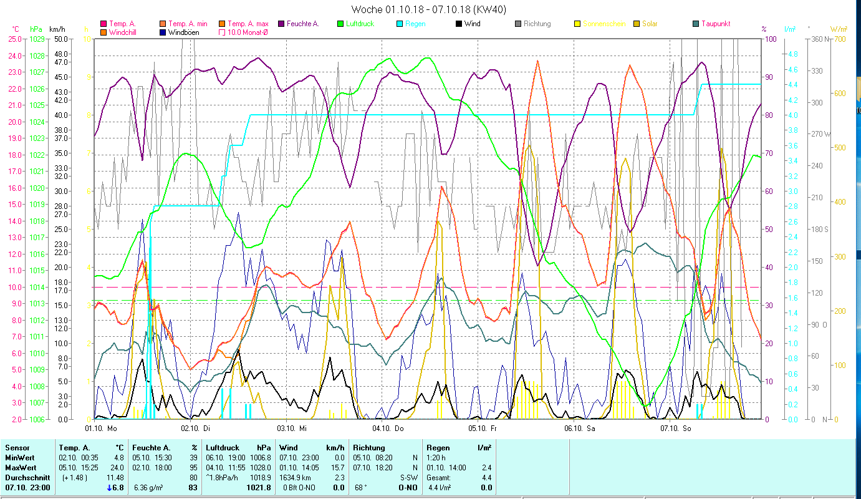This screenshot has width=861, height=499.
Task: Click the 'hPa' pressure axis unit label
Action: point(36,29)
